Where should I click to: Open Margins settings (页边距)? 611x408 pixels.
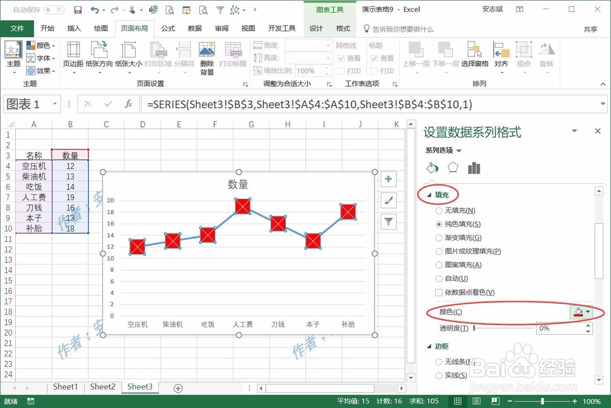(x=73, y=55)
